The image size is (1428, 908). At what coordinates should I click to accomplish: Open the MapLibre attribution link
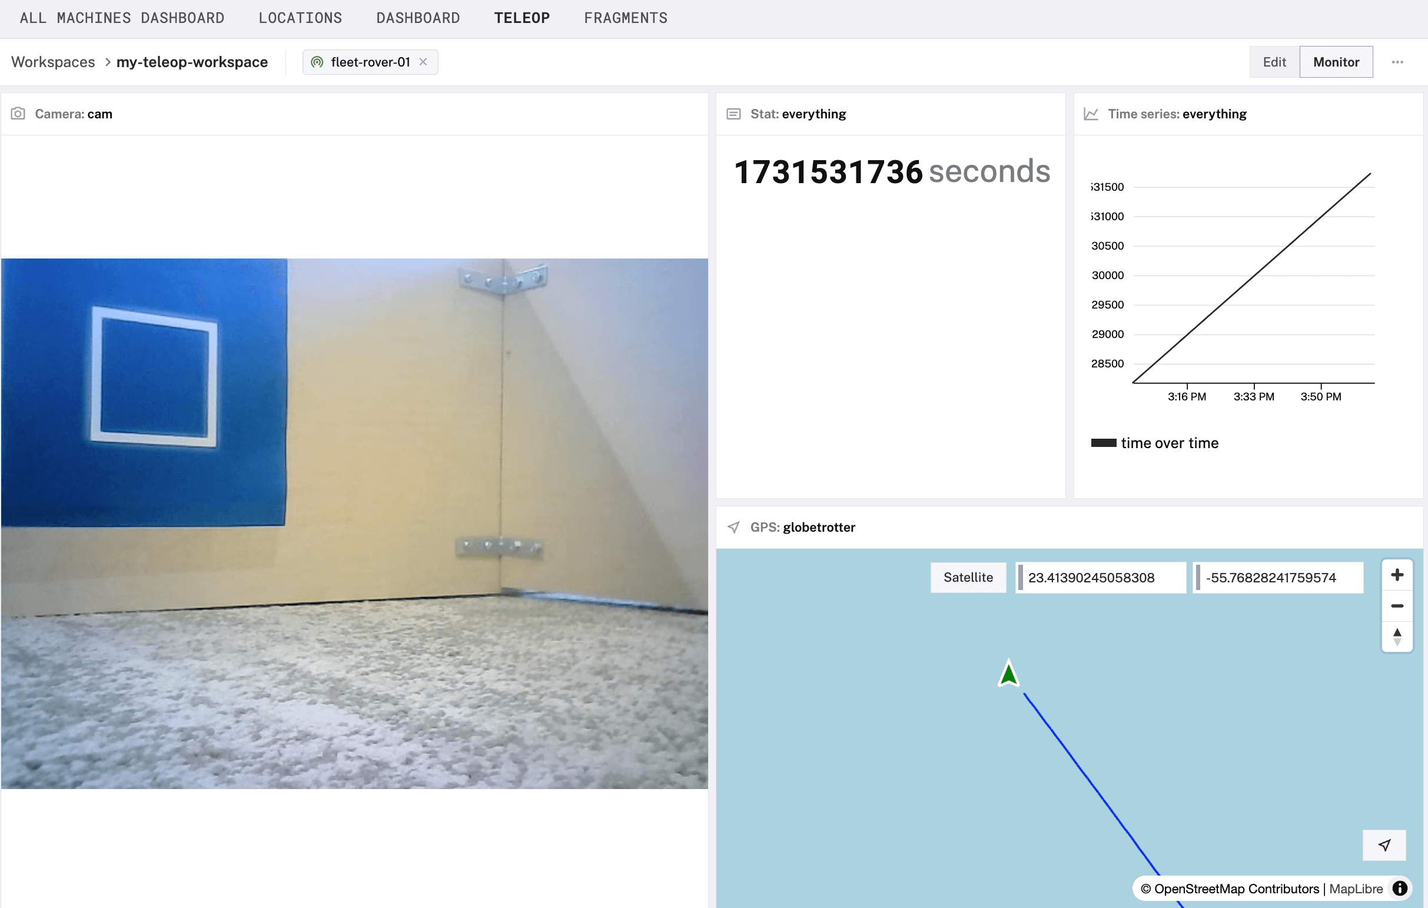point(1355,889)
